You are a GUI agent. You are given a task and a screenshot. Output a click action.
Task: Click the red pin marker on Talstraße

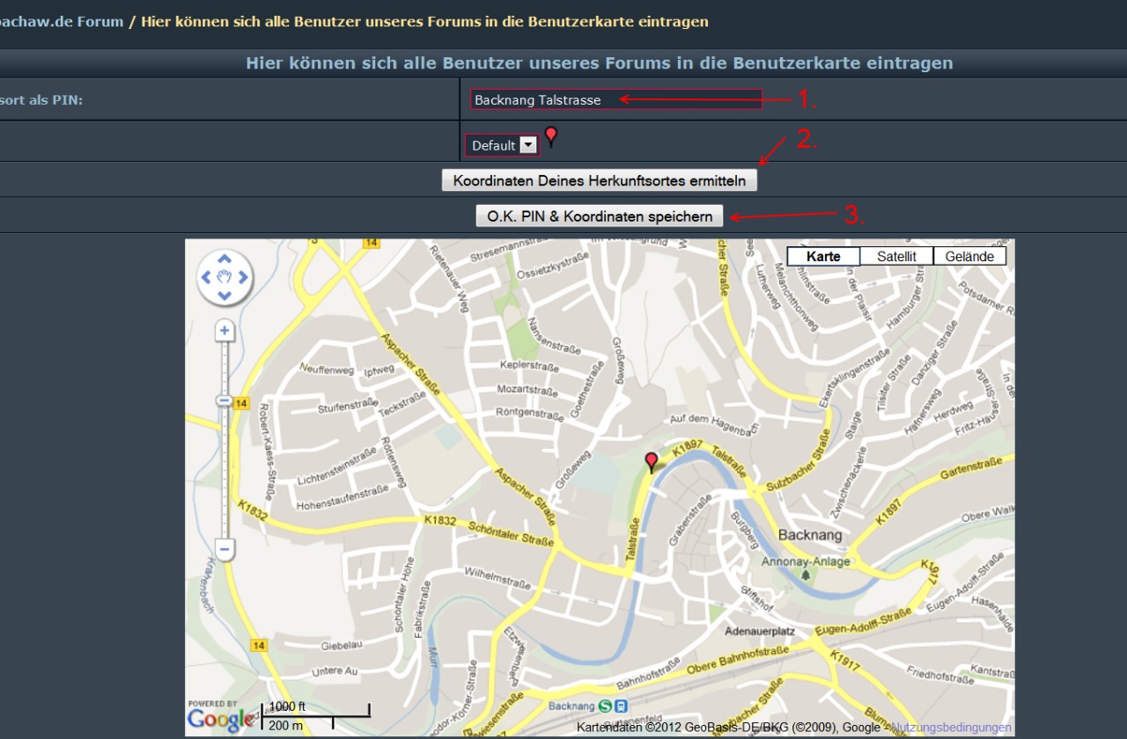652,462
